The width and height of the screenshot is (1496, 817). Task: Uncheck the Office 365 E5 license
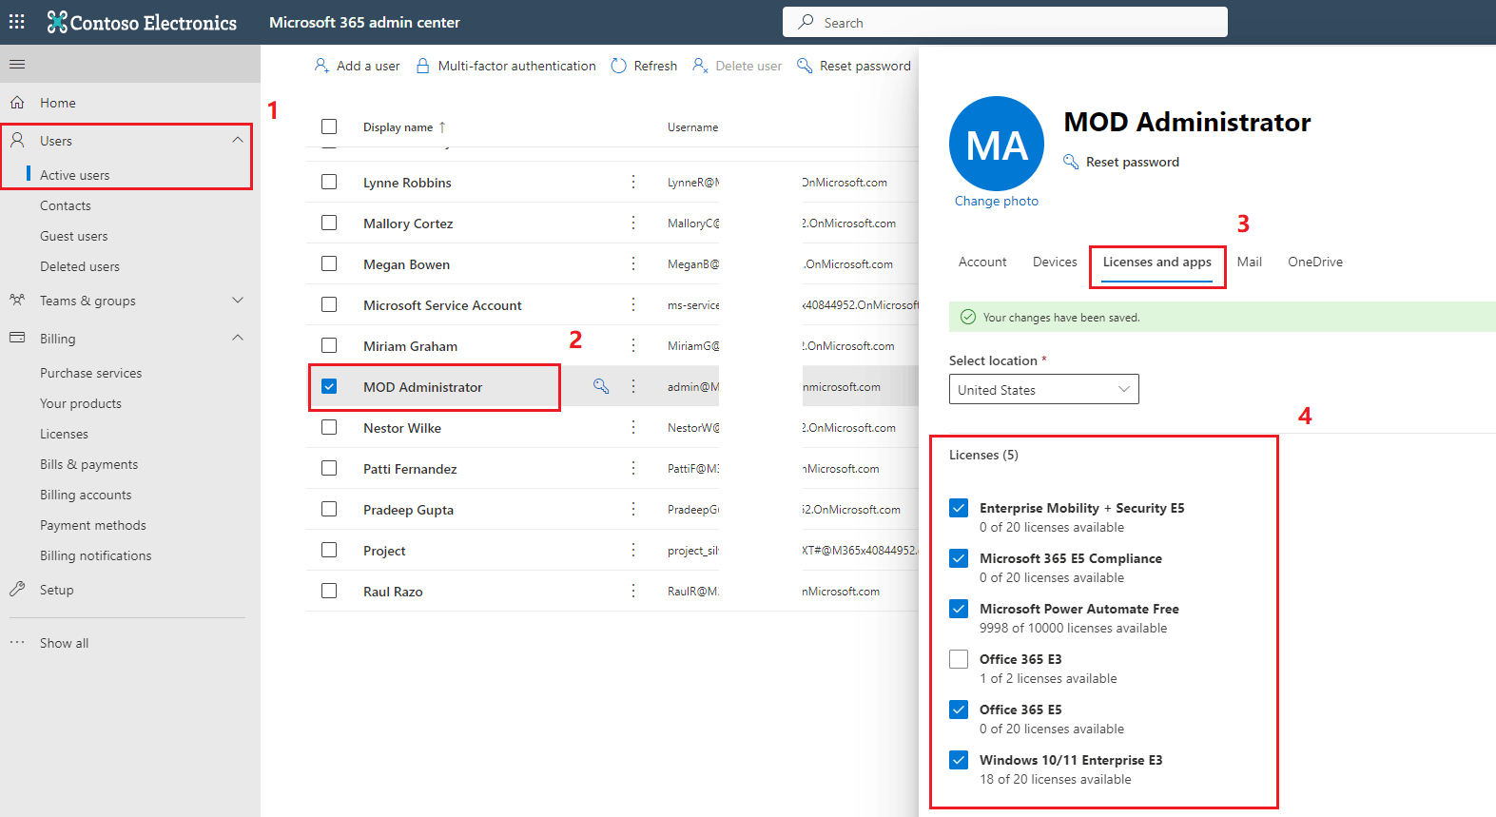959,710
